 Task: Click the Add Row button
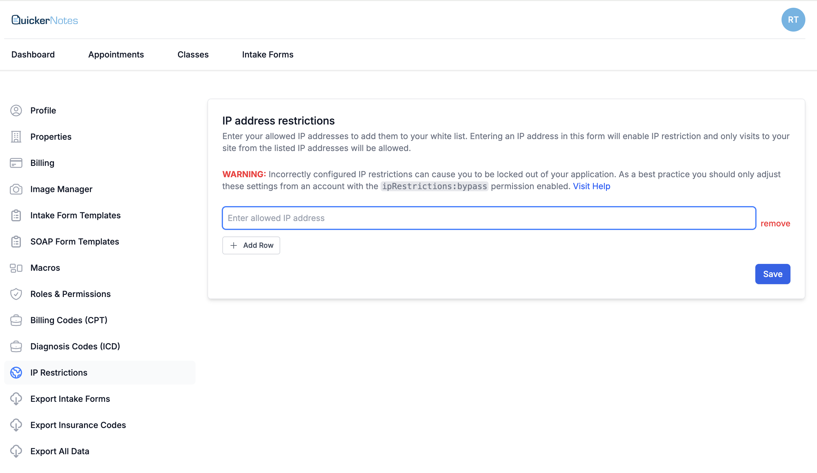(251, 245)
